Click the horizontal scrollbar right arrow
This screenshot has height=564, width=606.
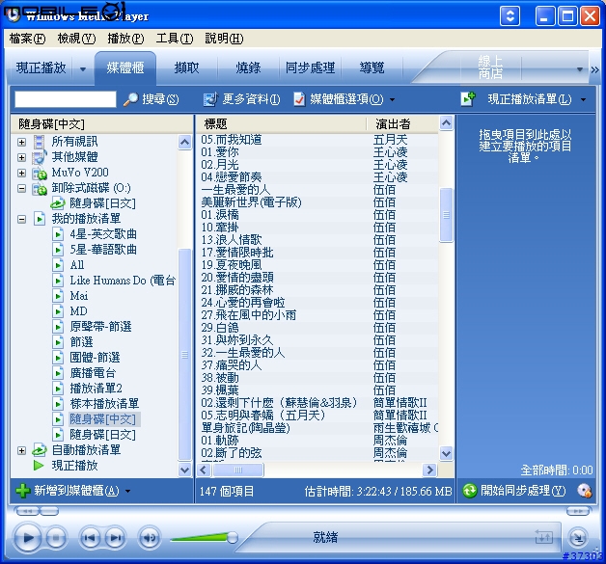(x=429, y=470)
